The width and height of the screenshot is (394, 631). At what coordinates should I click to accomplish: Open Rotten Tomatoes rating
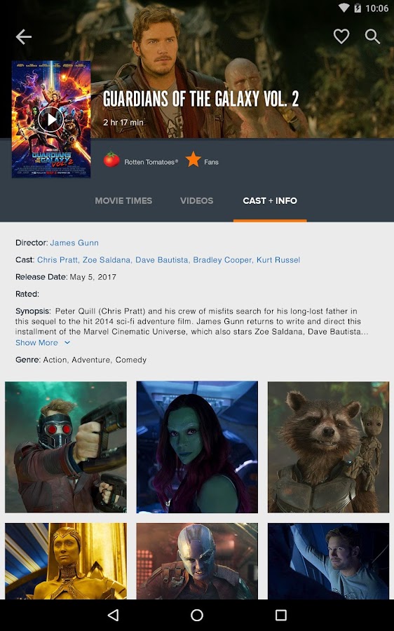click(140, 160)
